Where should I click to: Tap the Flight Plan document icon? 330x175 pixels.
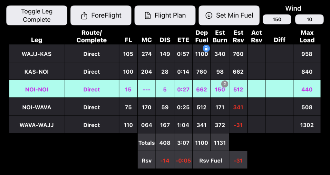point(148,15)
